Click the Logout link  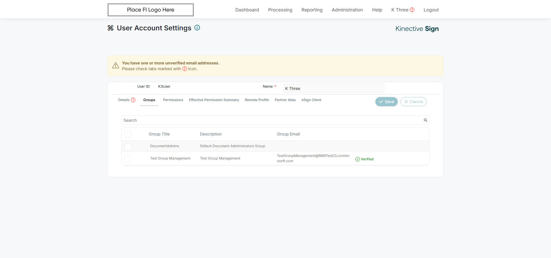pyautogui.click(x=431, y=10)
